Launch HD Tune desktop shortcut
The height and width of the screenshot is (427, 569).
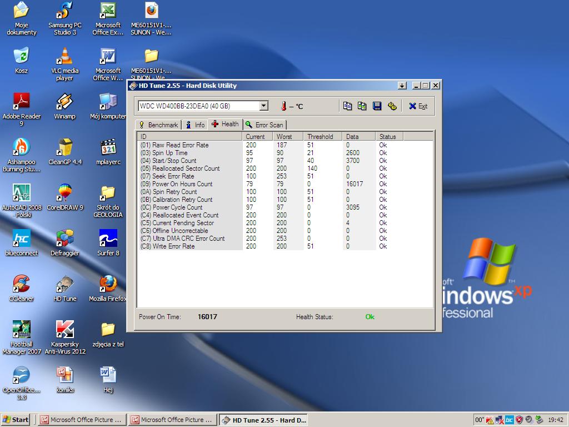64,289
